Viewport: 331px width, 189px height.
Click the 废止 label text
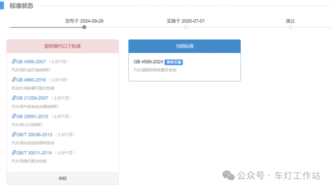[291, 21]
